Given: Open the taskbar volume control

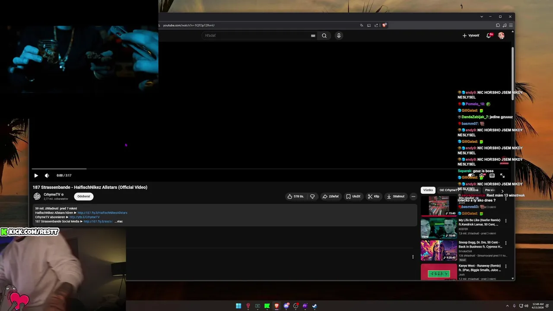Looking at the screenshot, I should coord(527,306).
